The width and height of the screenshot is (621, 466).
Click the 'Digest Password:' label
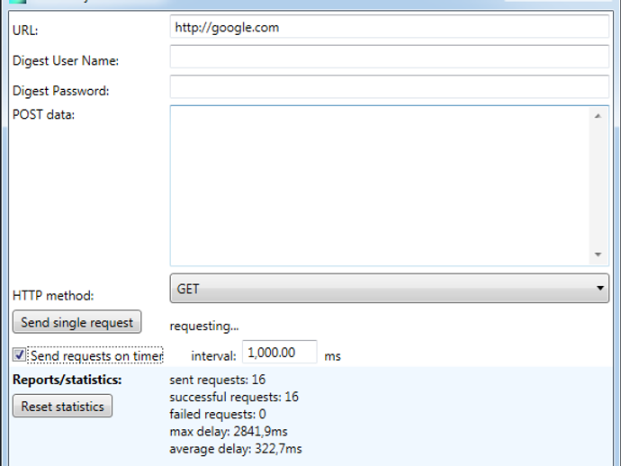[x=60, y=91]
